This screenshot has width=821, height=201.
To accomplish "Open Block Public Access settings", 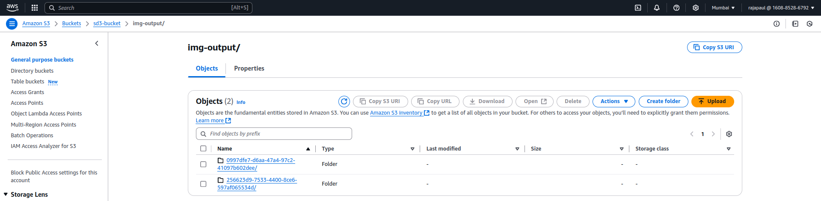I will click(54, 176).
